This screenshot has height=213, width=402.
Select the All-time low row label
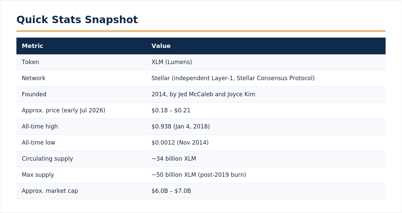[x=39, y=143]
